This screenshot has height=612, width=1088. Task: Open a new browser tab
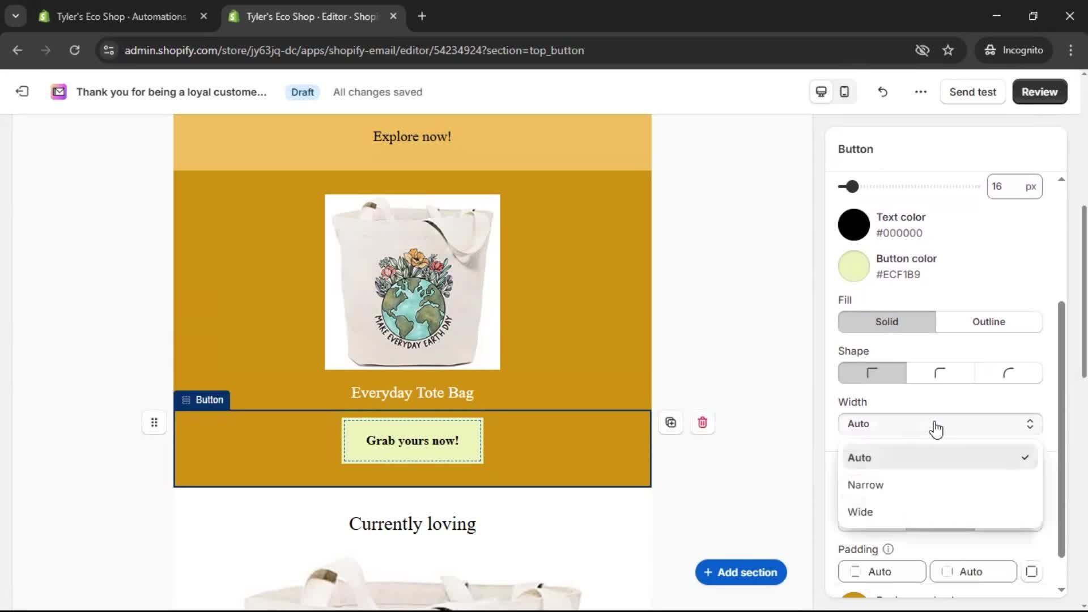tap(422, 16)
